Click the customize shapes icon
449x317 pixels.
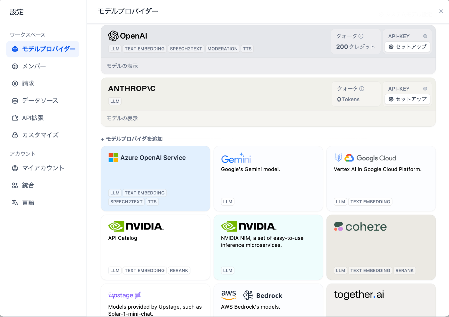coord(15,135)
